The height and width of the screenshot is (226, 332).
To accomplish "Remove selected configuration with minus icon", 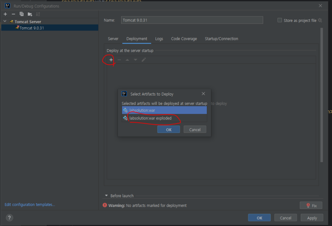I will tap(13, 14).
